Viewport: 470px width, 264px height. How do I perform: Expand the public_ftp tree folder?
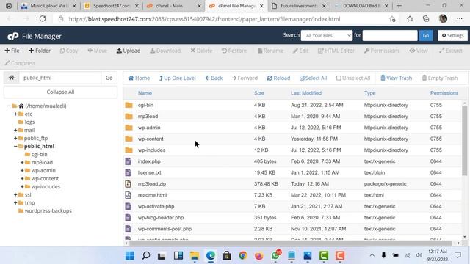[x=15, y=139]
